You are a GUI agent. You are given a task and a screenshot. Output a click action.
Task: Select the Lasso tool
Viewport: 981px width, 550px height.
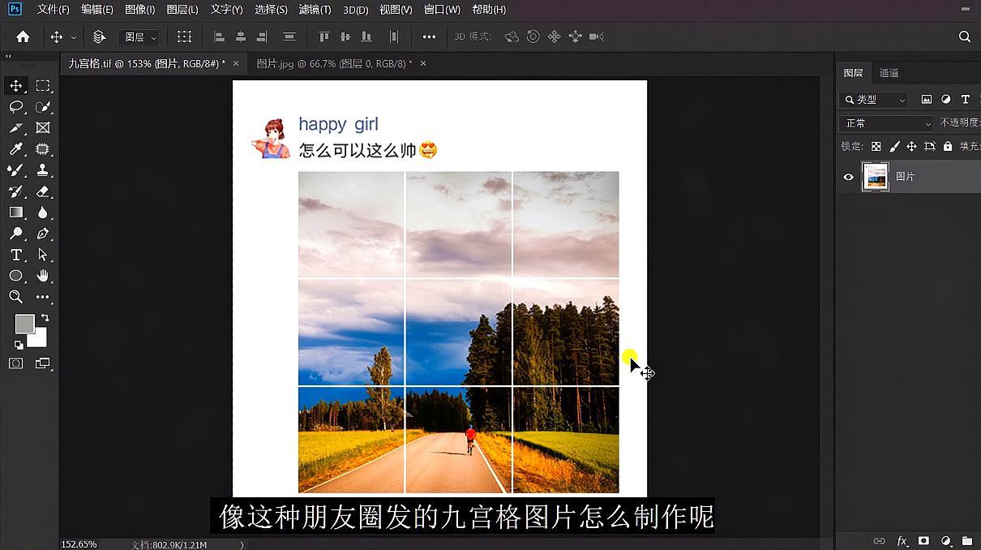pyautogui.click(x=16, y=106)
